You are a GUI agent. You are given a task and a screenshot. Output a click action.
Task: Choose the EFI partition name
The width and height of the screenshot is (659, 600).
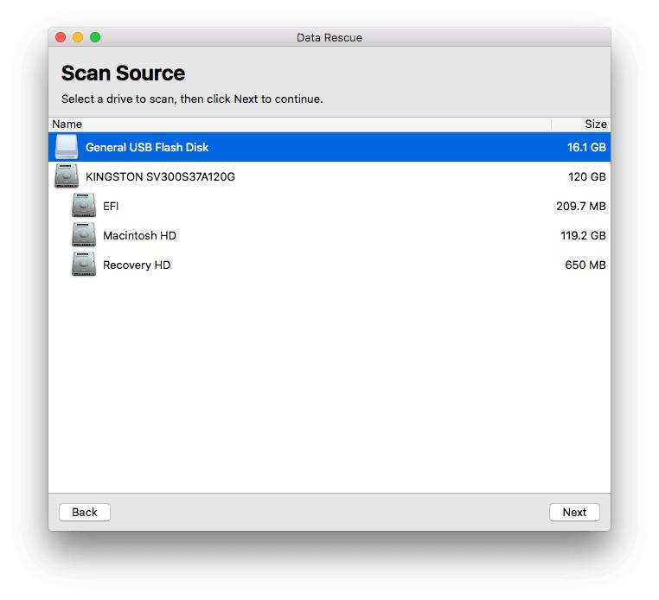[x=111, y=206]
